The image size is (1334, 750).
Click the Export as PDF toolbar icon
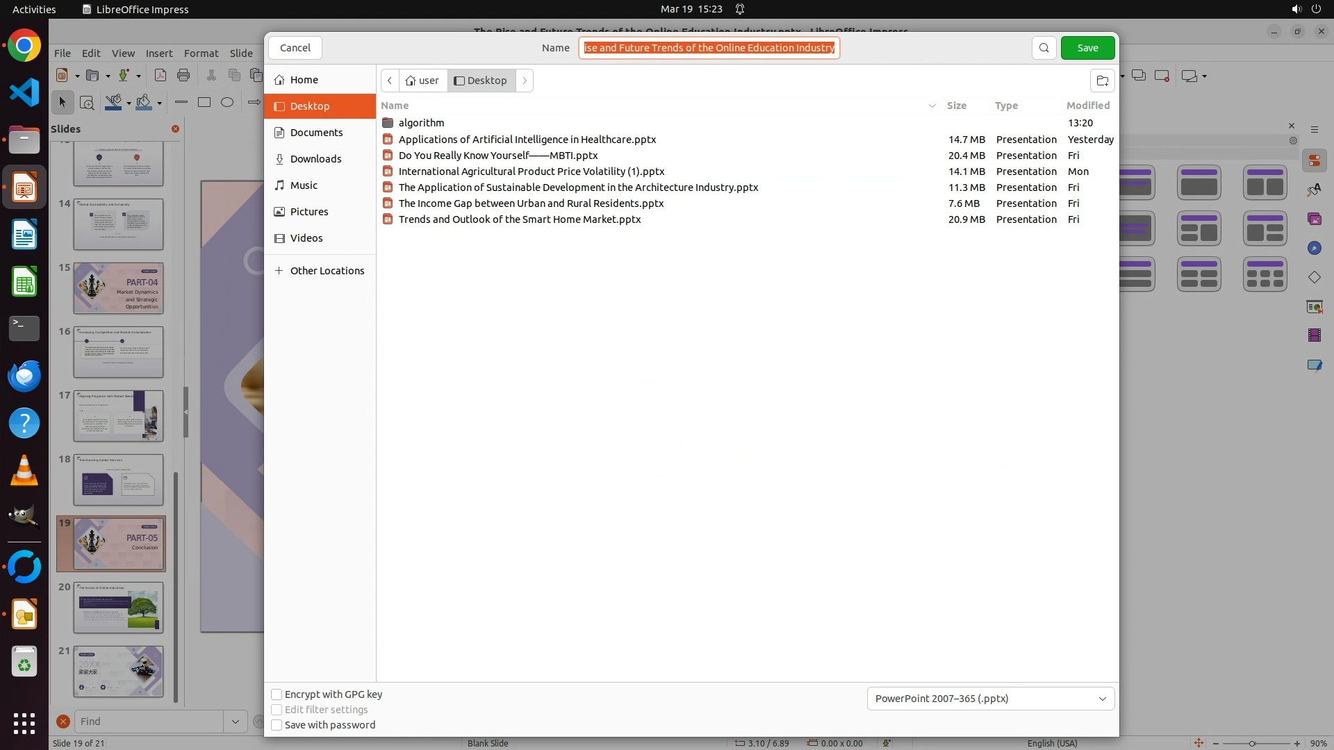pos(160,76)
